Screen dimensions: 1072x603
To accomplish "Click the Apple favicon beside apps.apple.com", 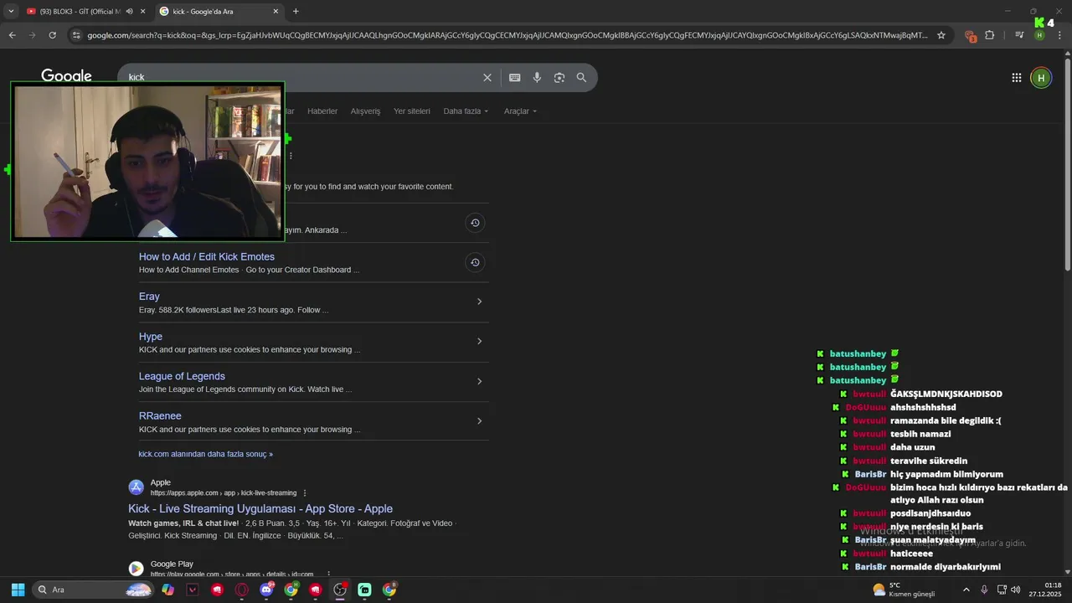I will tap(136, 487).
